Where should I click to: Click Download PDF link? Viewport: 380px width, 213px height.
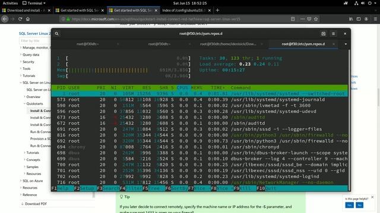(36, 204)
